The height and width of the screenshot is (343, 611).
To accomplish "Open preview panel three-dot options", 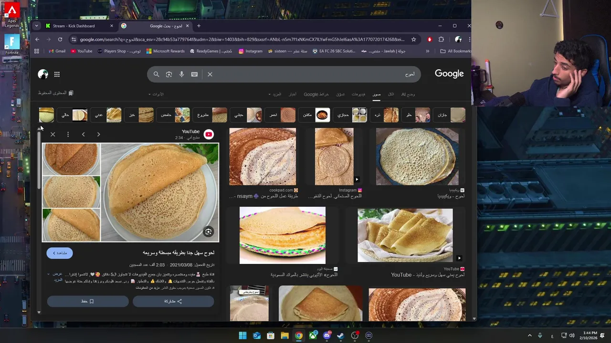I will coord(68,134).
